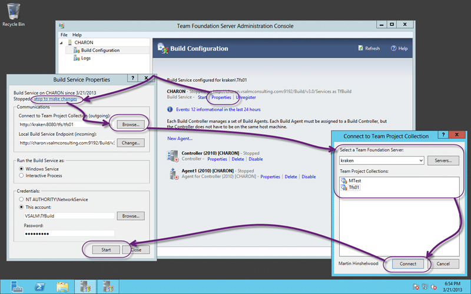Screen dimensions: 471x294
Task: Open the Team Foundation Server dropdown showing kraken
Action: pos(382,161)
